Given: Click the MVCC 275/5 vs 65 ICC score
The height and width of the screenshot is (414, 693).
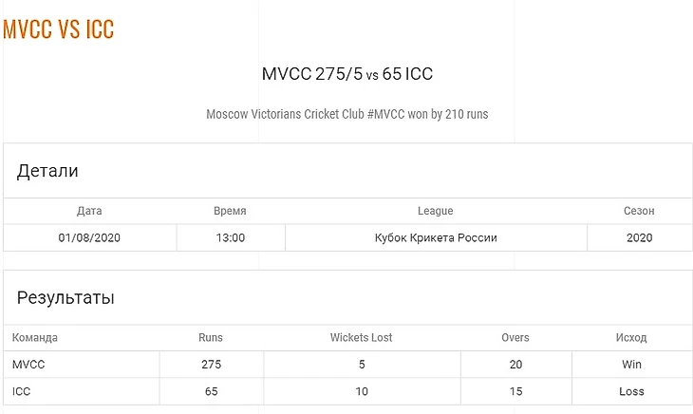Looking at the screenshot, I should click(x=346, y=74).
